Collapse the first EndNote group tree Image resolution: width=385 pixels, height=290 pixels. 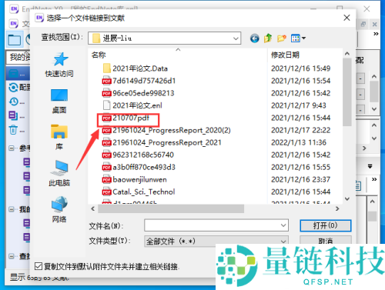pyautogui.click(x=12, y=148)
